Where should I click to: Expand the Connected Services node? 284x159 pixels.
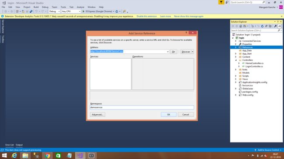click(x=236, y=41)
